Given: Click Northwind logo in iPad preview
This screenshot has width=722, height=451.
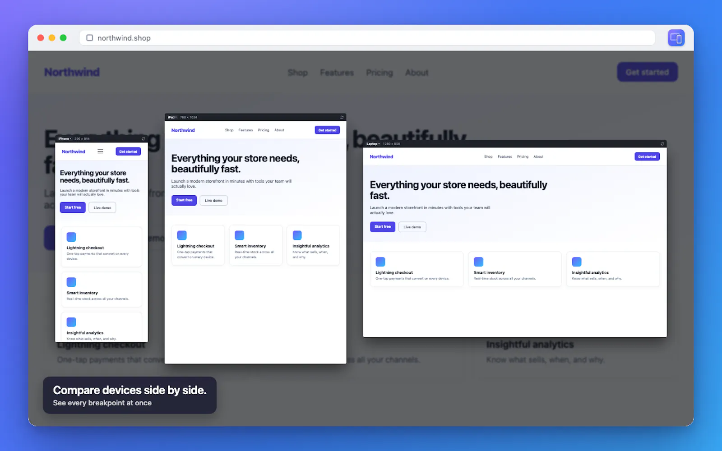Looking at the screenshot, I should tap(183, 130).
